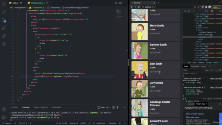This screenshot has height=125, width=222.
Task: Go back in the Chrome browser
Action: click(132, 7)
